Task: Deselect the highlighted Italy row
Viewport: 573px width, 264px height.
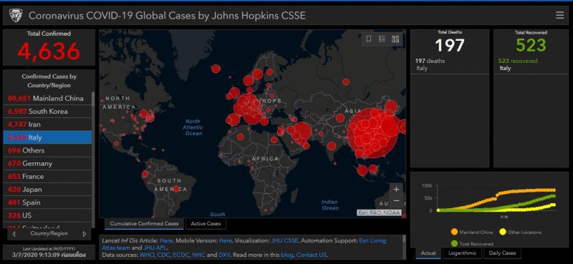Action: point(47,137)
